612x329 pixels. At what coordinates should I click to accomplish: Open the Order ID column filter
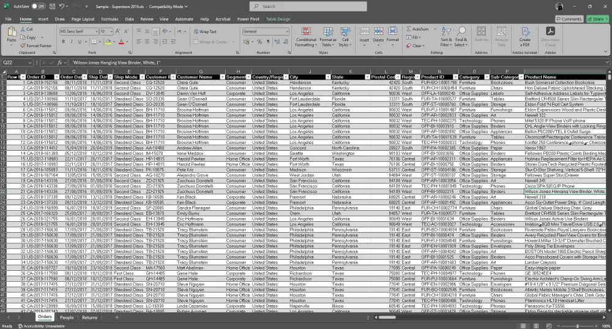56,77
